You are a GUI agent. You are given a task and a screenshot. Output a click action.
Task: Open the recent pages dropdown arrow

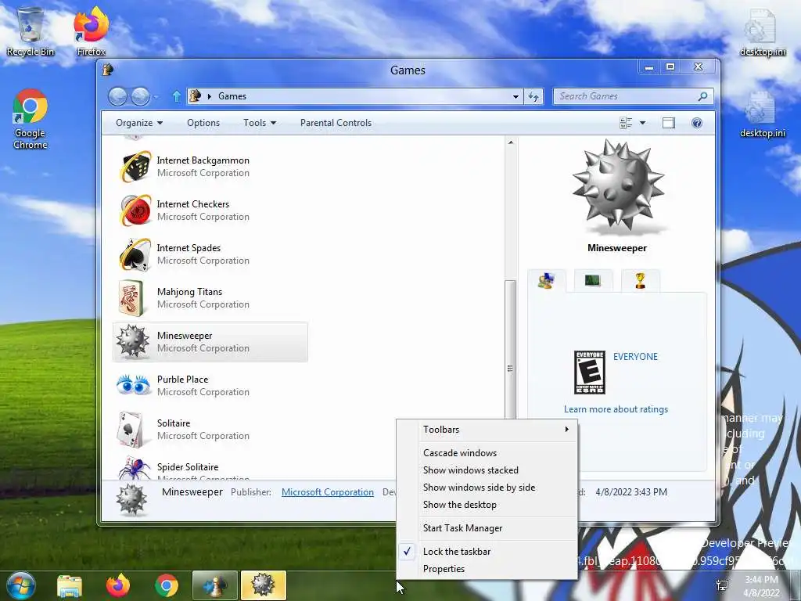coord(156,96)
